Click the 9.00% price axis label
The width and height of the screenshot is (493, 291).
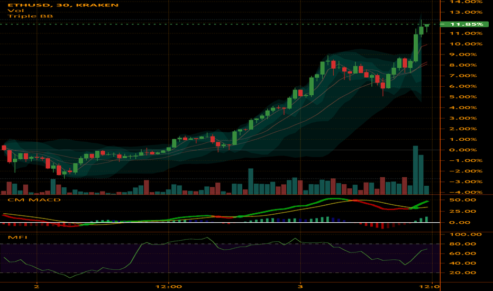point(463,54)
